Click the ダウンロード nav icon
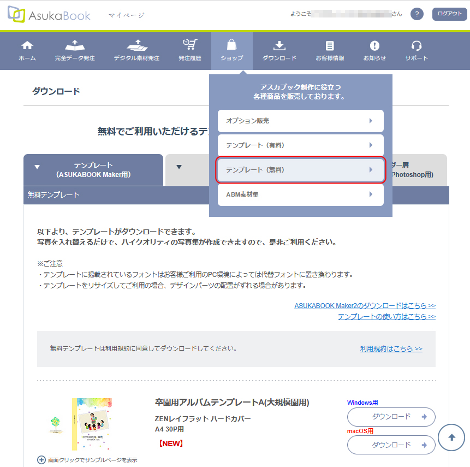 [279, 46]
